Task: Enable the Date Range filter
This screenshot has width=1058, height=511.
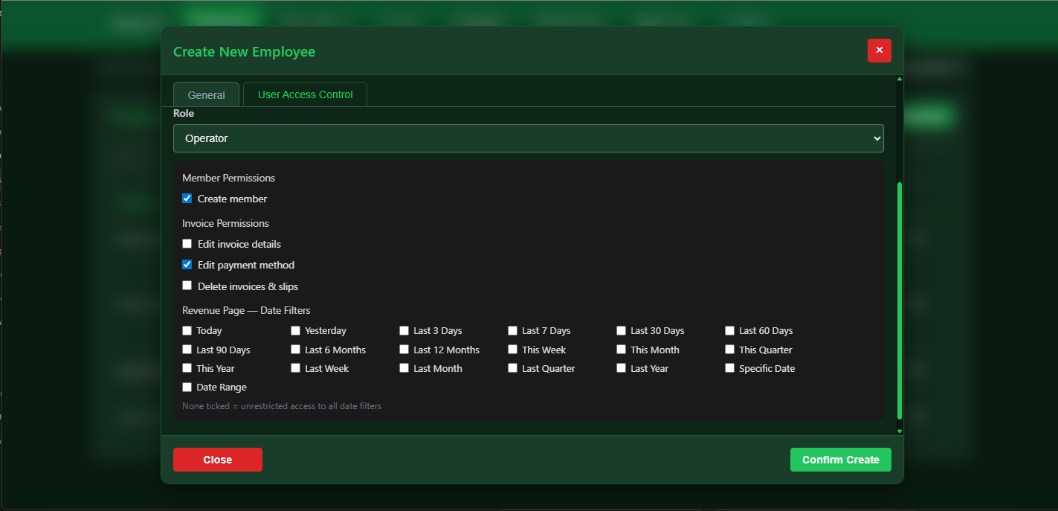Action: [x=187, y=386]
